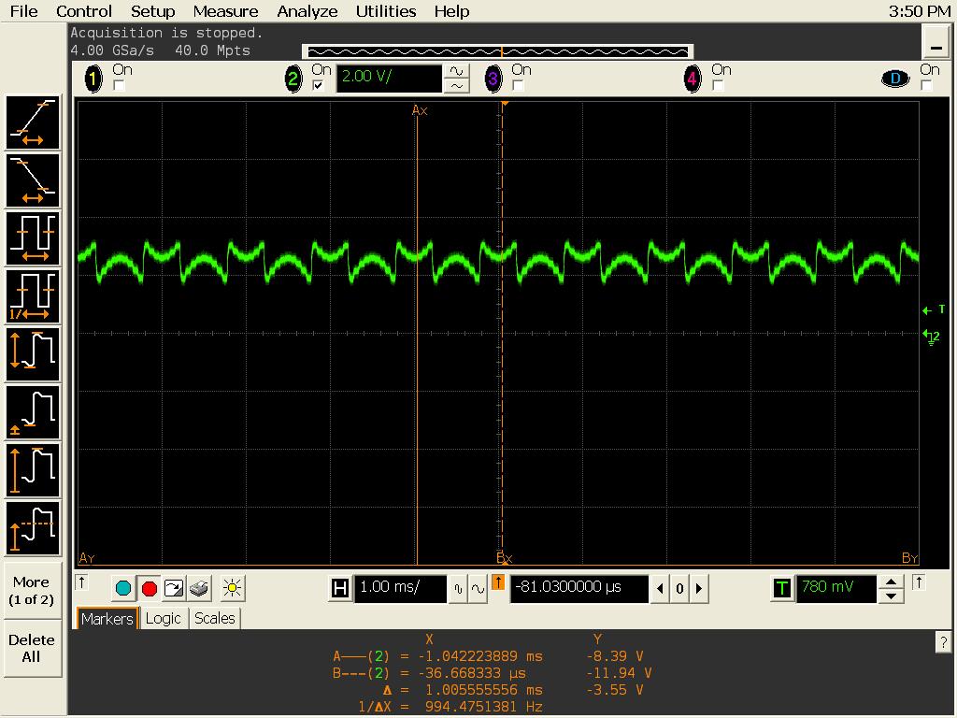Switch to the Scales tab
Image resolution: width=957 pixels, height=718 pixels.
(x=214, y=618)
